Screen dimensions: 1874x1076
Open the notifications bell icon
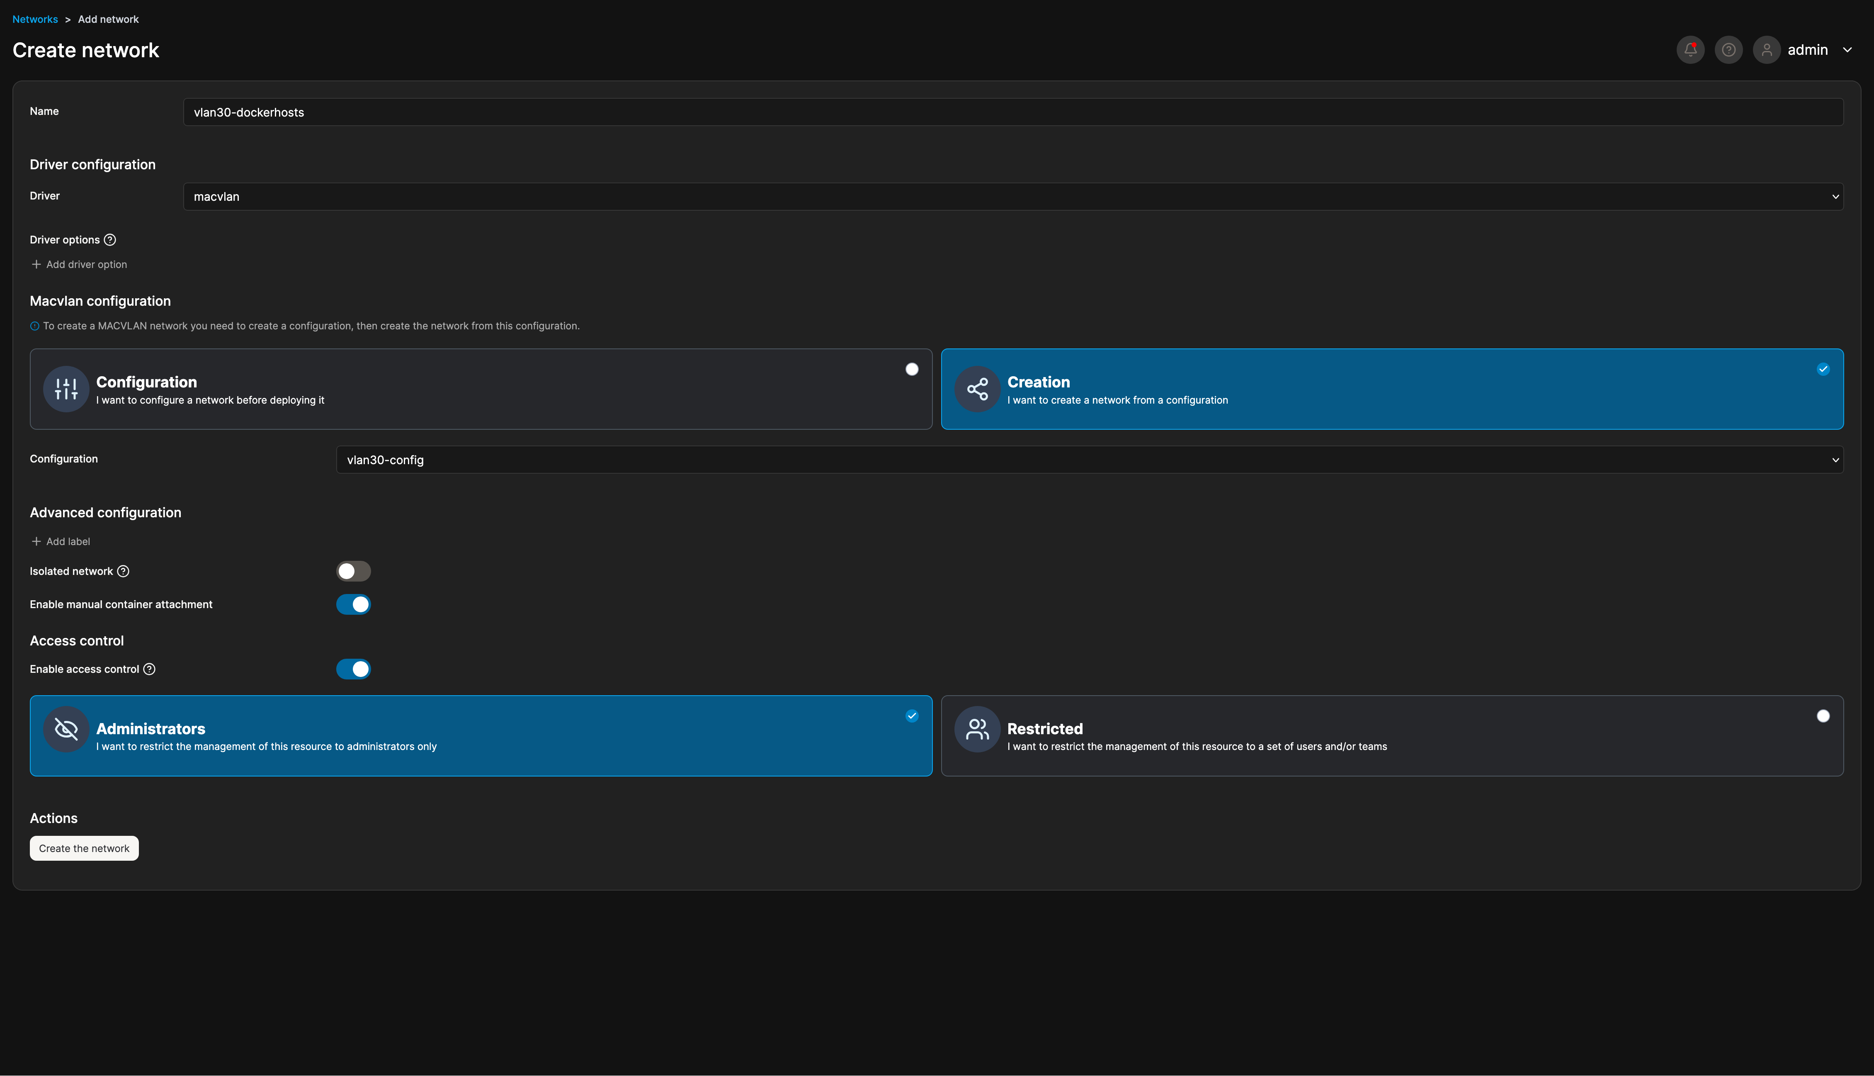pyautogui.click(x=1690, y=49)
